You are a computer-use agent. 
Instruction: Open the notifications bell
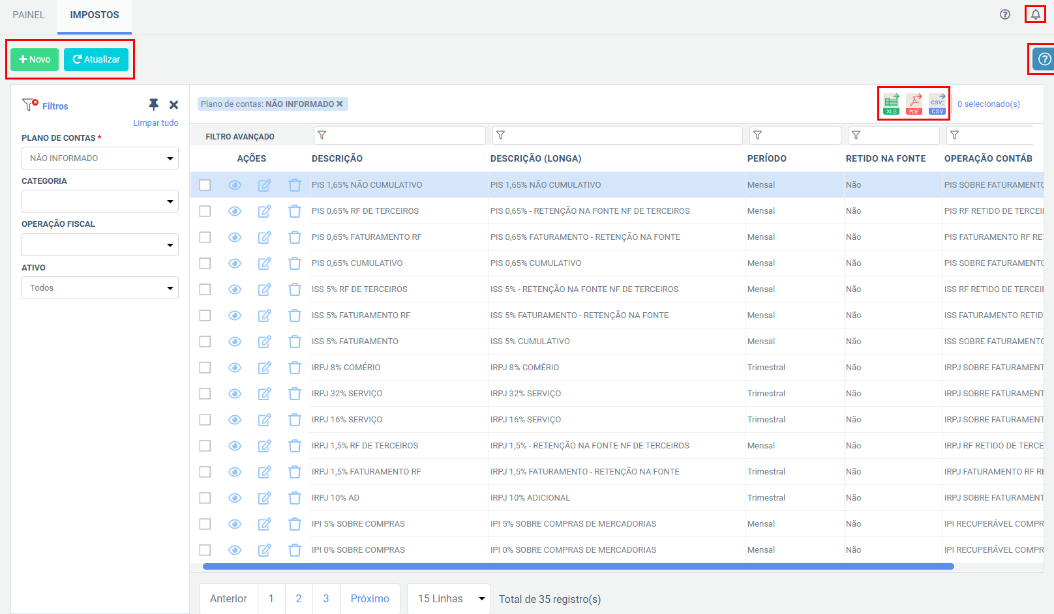(x=1035, y=14)
